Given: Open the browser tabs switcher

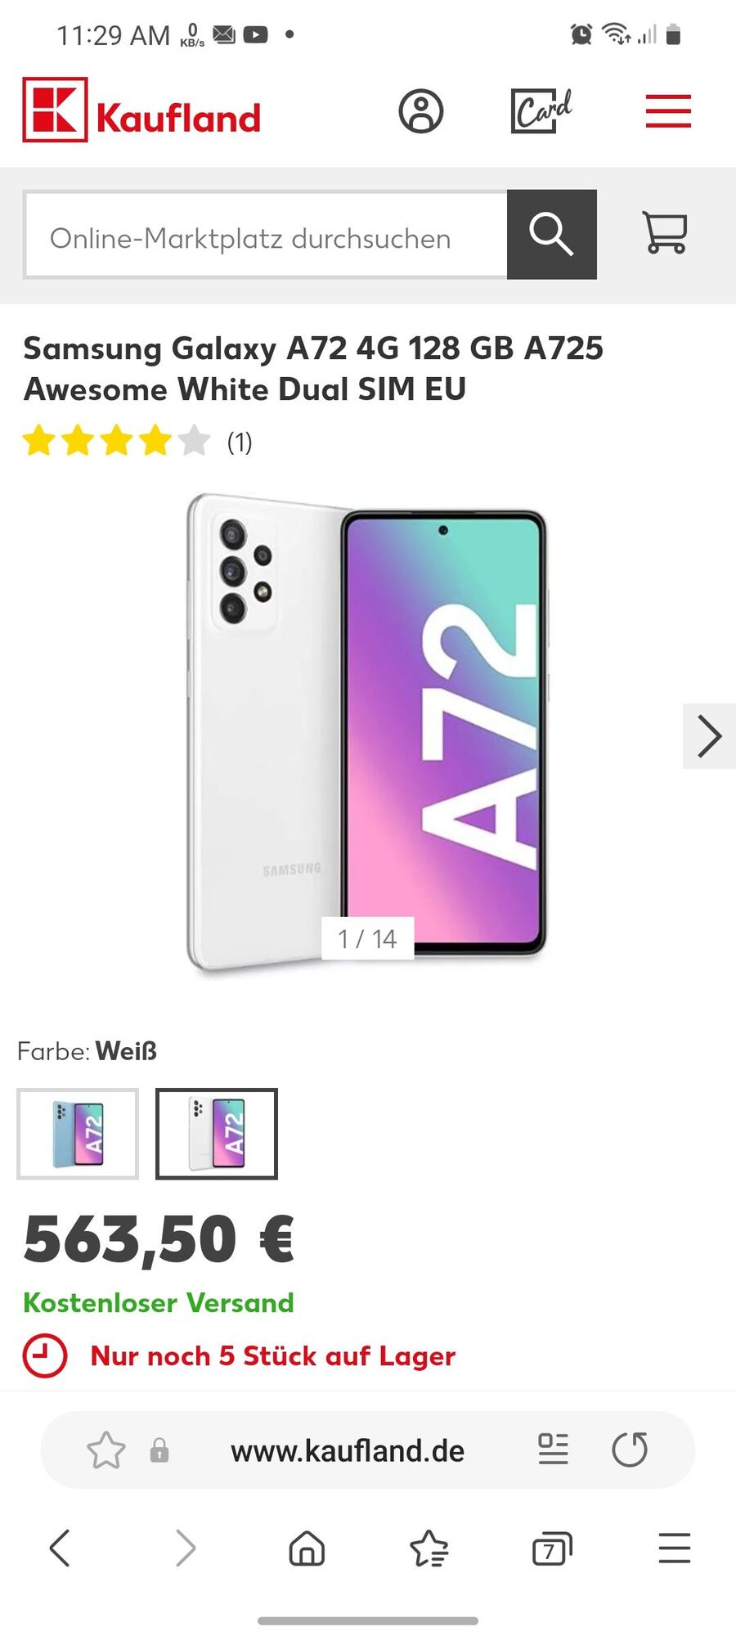Looking at the screenshot, I should pyautogui.click(x=552, y=1548).
